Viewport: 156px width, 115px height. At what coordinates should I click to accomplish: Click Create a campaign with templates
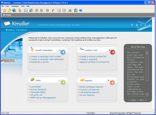[x=47, y=59]
